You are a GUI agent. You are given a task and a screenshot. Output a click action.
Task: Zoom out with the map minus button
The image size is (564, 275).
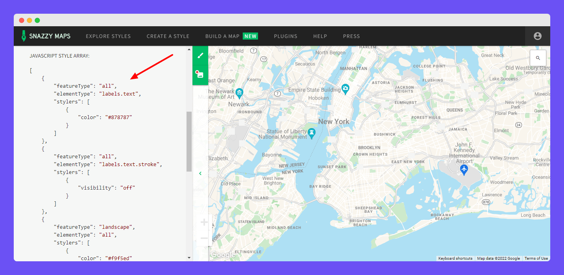204,238
